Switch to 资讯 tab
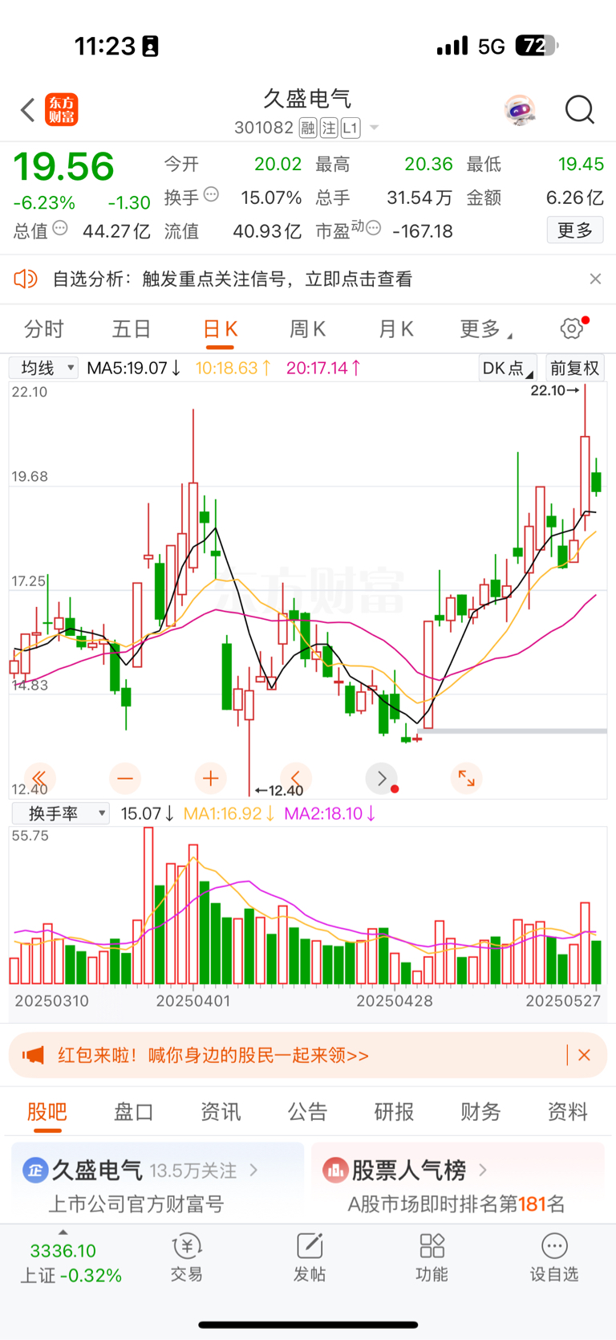The width and height of the screenshot is (616, 1340). (221, 1112)
